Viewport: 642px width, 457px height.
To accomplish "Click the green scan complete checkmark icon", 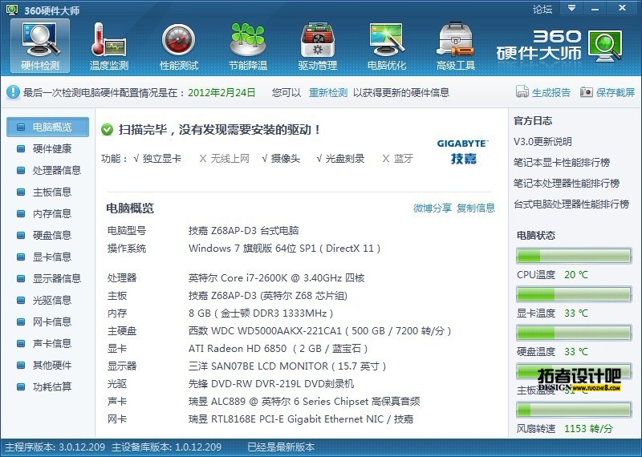I will [107, 130].
